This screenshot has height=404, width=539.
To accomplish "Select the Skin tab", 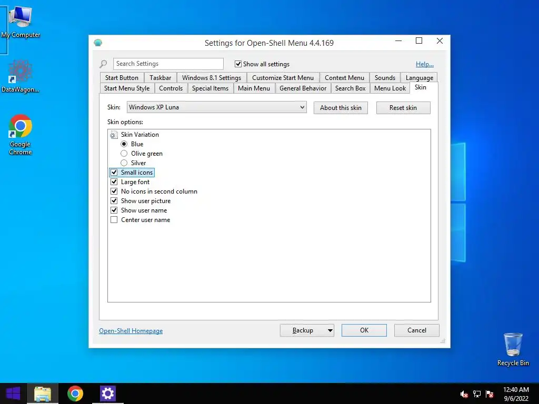I will pos(421,87).
